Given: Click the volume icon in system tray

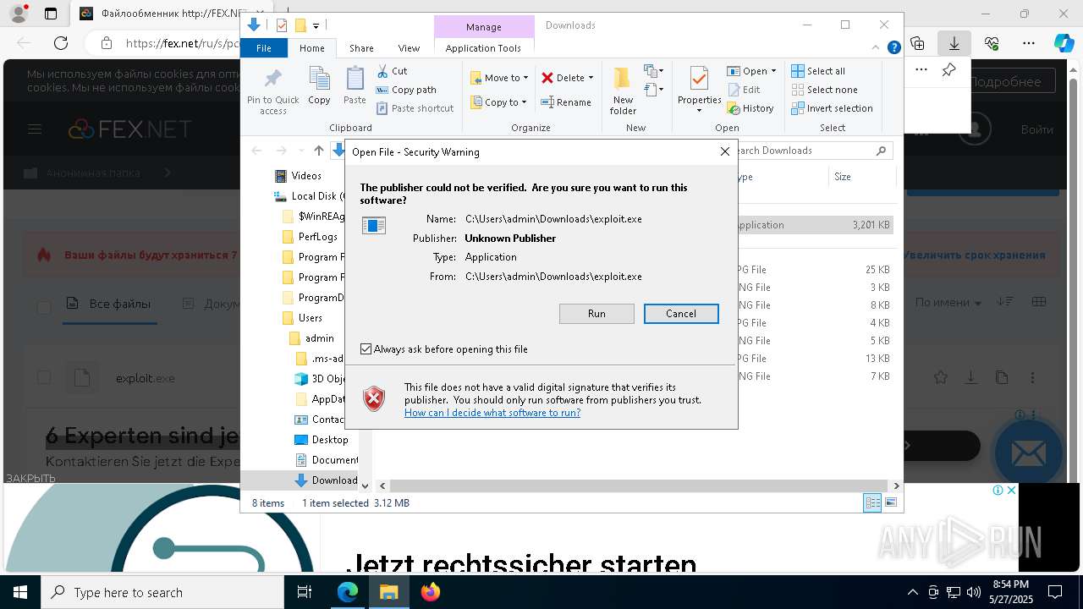Looking at the screenshot, I should click(x=974, y=592).
